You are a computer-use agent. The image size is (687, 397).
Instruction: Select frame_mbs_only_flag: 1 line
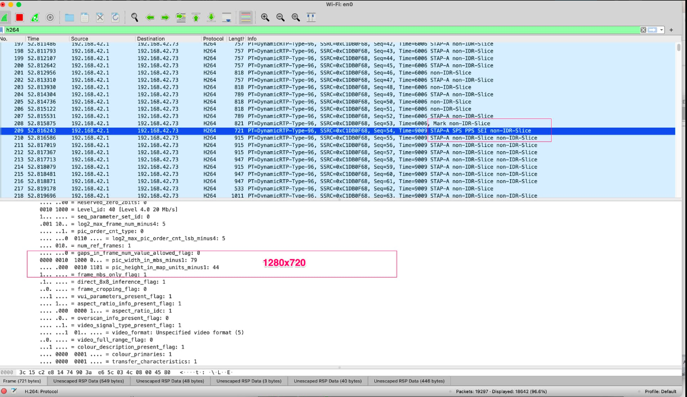(x=93, y=275)
